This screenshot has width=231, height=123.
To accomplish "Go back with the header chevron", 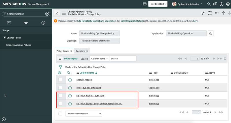I will point(57,13).
